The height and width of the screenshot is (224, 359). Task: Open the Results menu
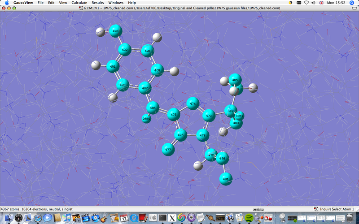pos(98,3)
